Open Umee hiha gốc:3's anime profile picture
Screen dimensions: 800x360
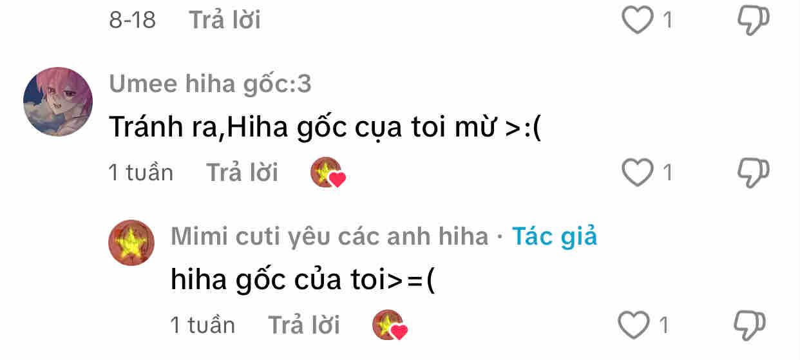tap(58, 102)
